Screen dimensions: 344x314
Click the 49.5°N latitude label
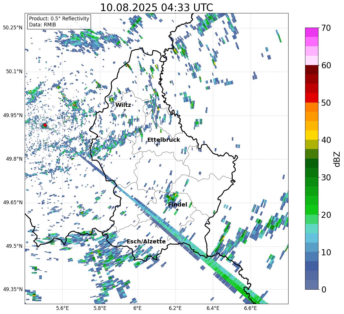tap(14, 246)
